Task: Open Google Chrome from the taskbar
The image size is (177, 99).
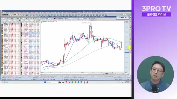Action: click(x=81, y=82)
